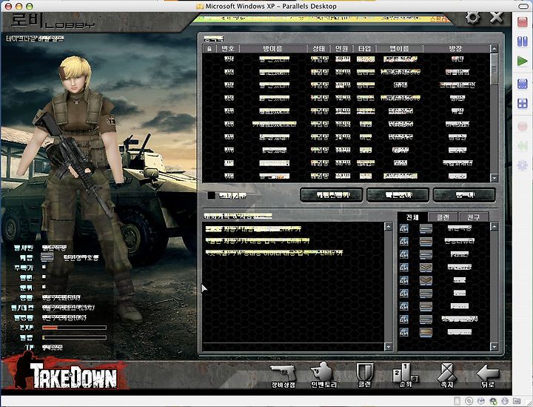Click Parallels coherence grid icon in sidebar
Viewport: 533px width, 407px height.
click(523, 104)
